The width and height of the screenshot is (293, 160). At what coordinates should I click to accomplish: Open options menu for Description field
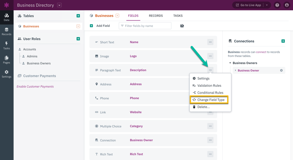point(210,70)
